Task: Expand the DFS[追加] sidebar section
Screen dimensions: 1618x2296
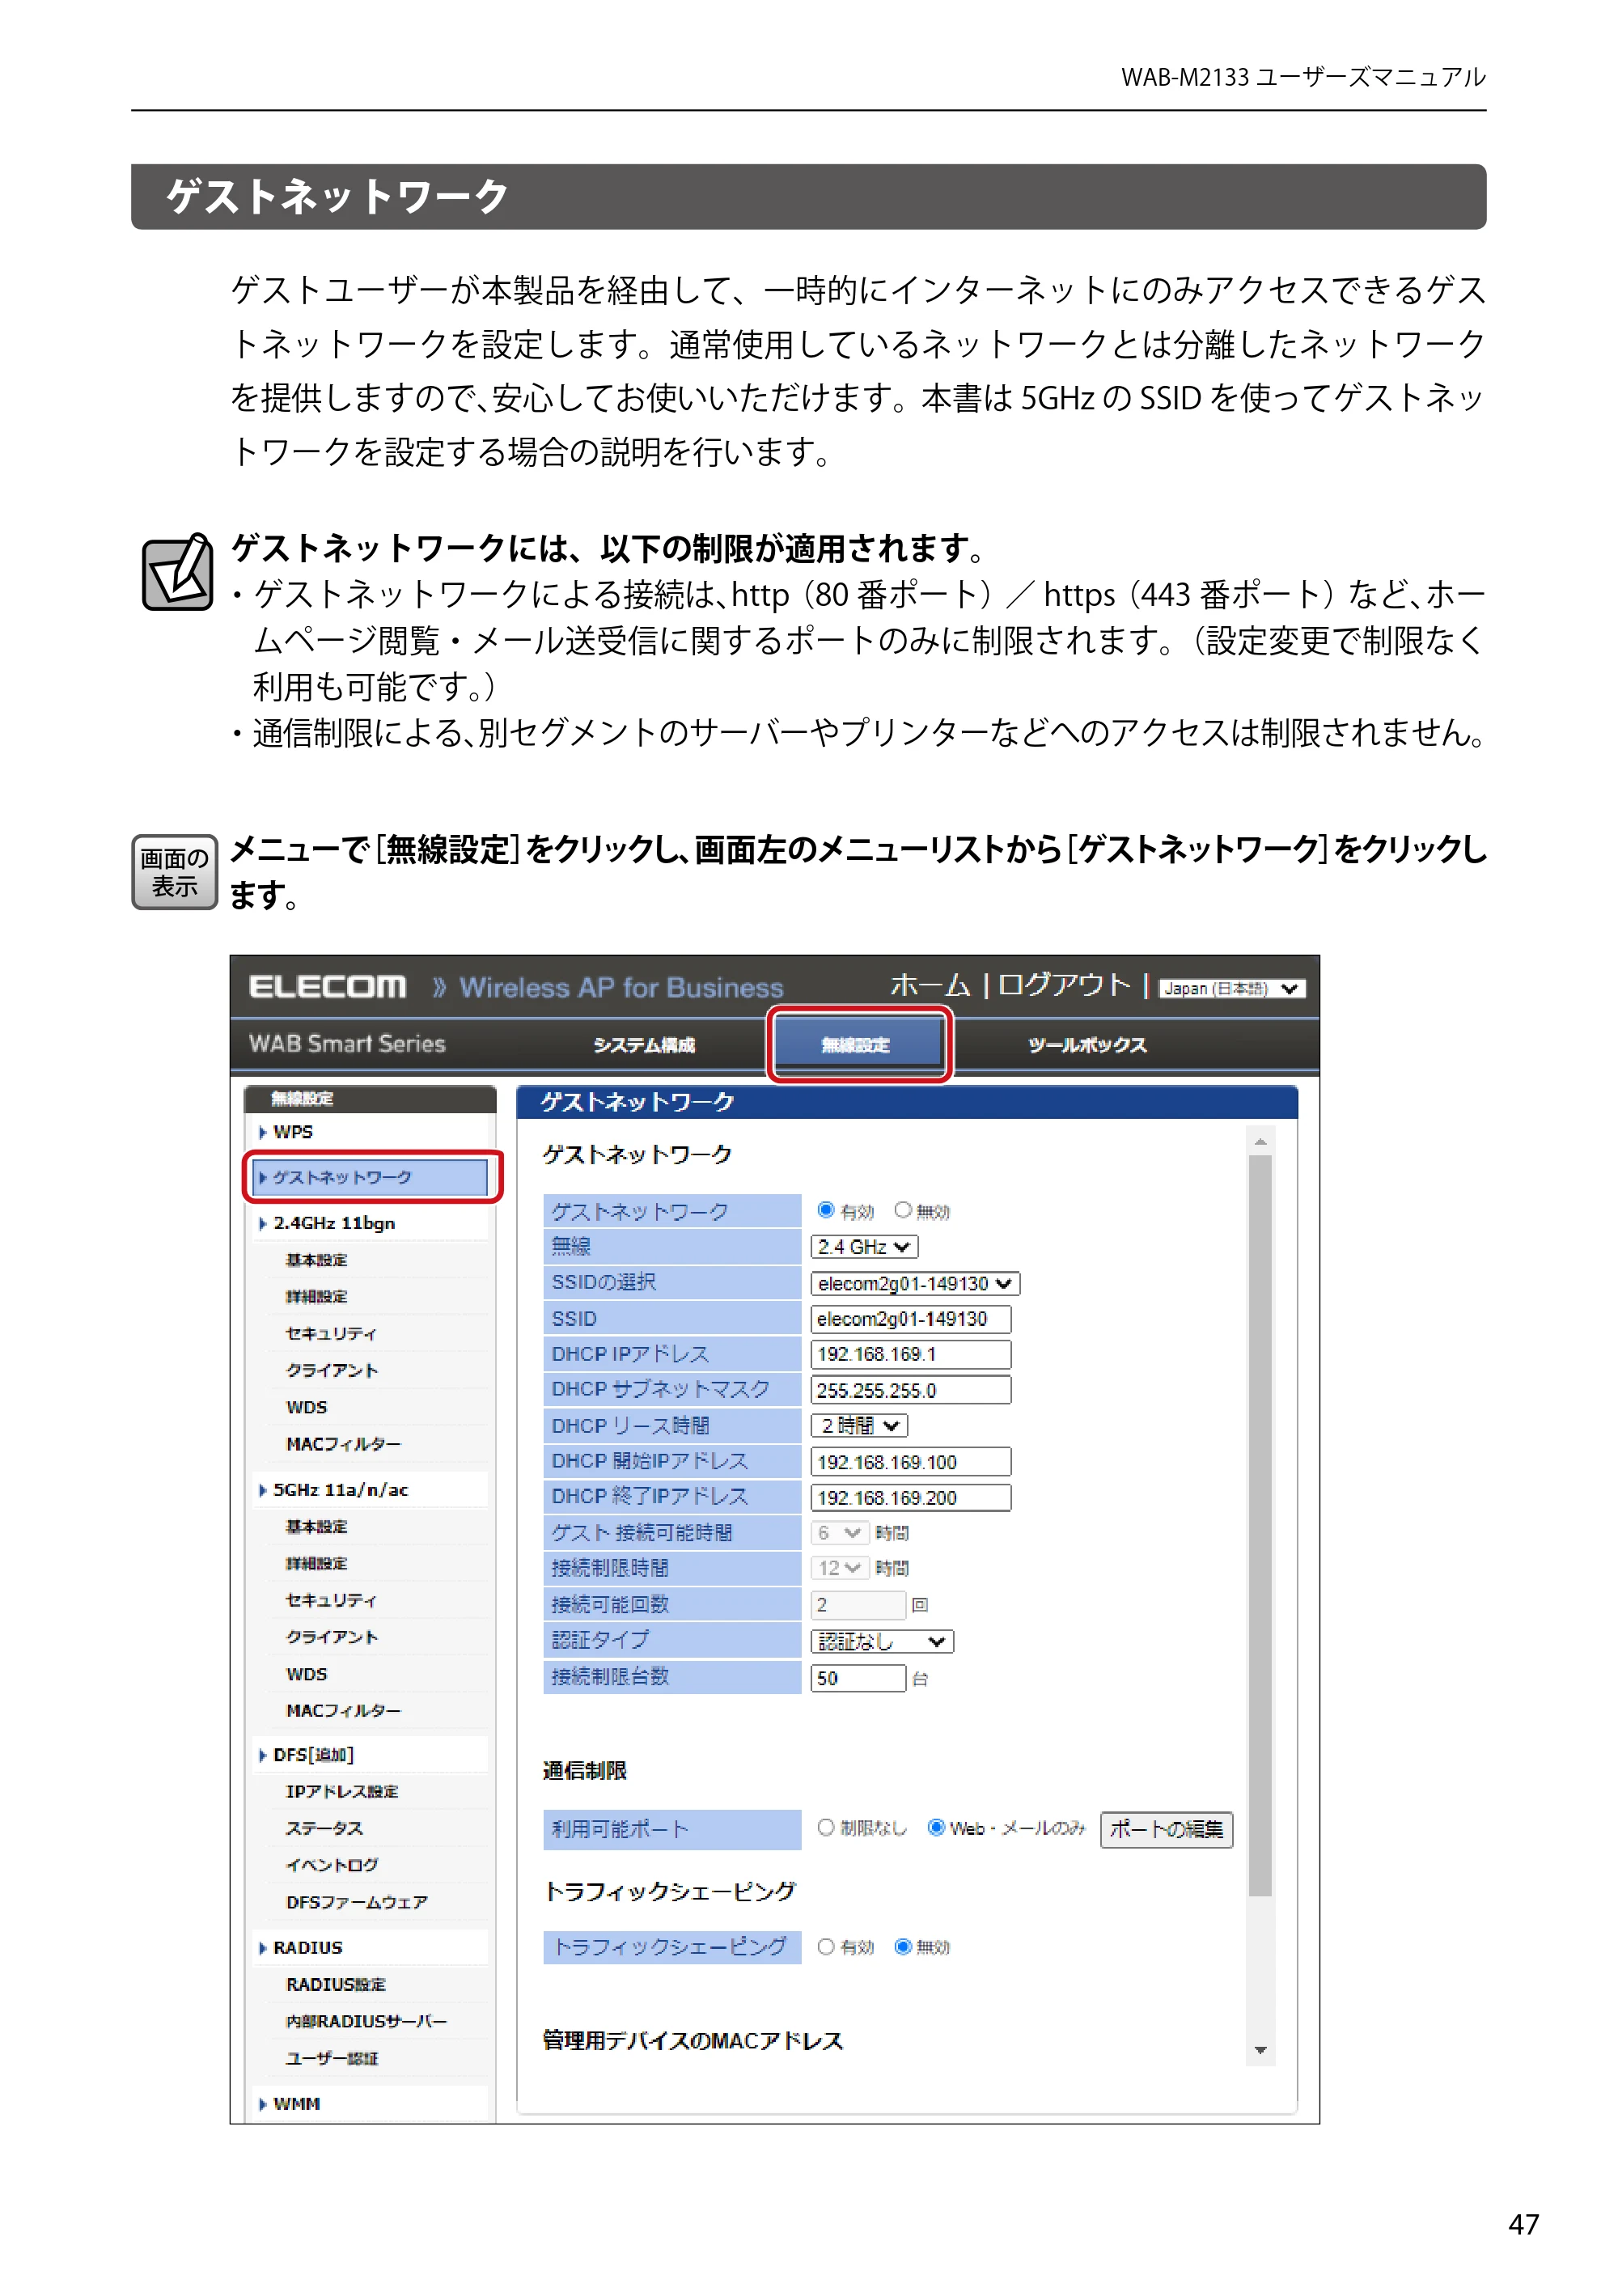Action: pos(313,1755)
